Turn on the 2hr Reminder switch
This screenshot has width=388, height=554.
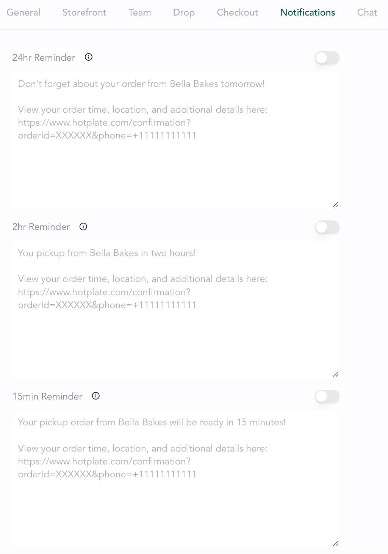point(327,227)
